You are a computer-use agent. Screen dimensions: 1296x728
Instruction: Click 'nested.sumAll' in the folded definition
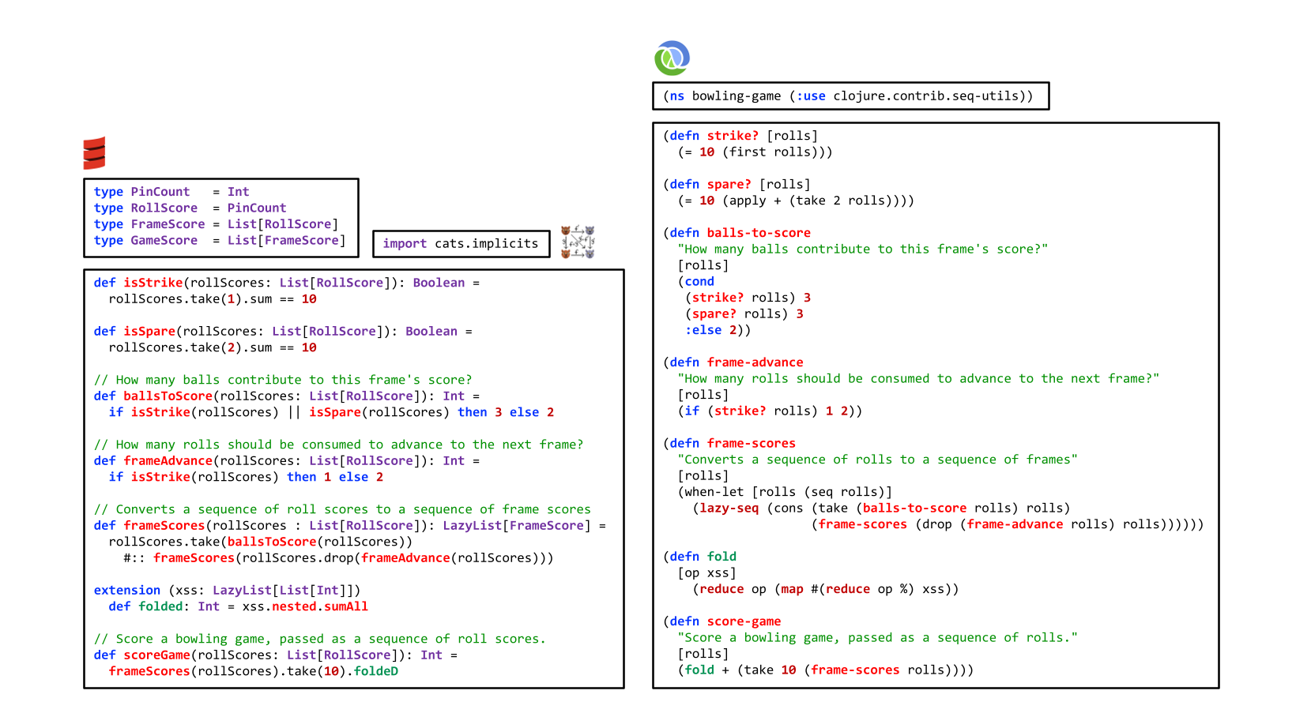coord(320,607)
